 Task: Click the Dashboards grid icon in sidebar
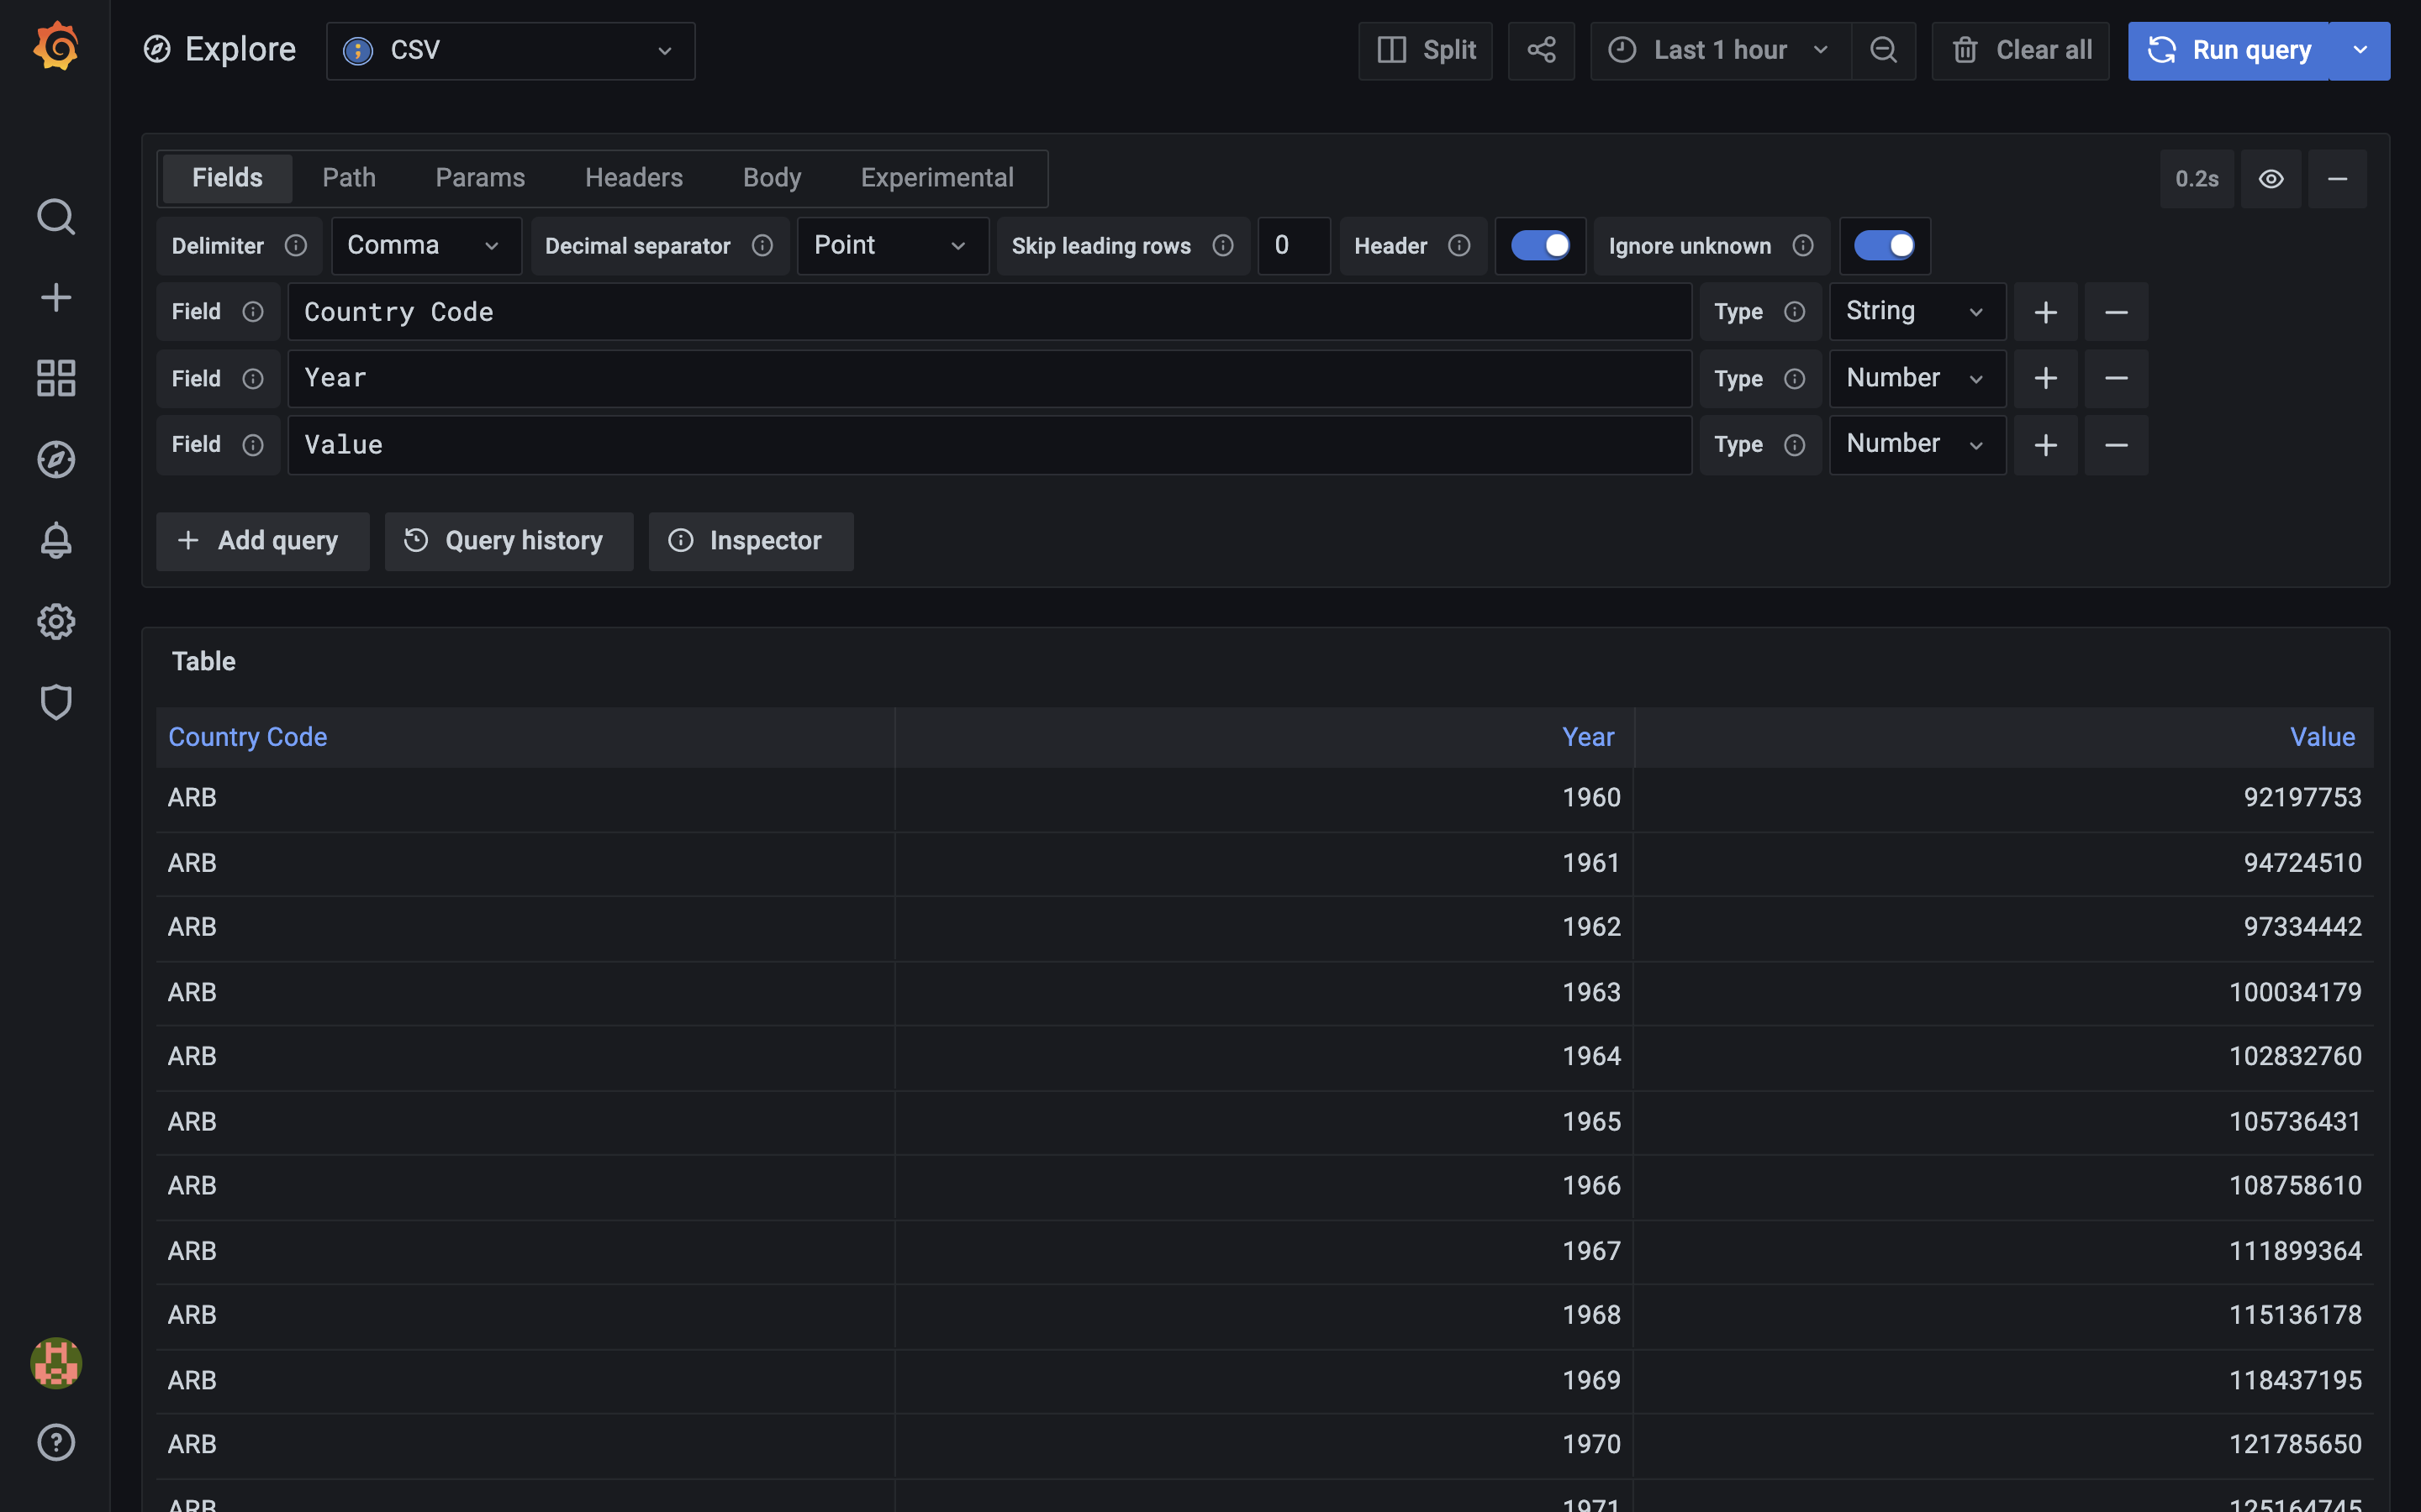click(56, 378)
